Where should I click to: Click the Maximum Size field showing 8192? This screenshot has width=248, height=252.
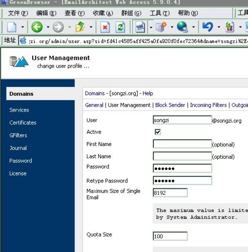pyautogui.click(x=170, y=192)
